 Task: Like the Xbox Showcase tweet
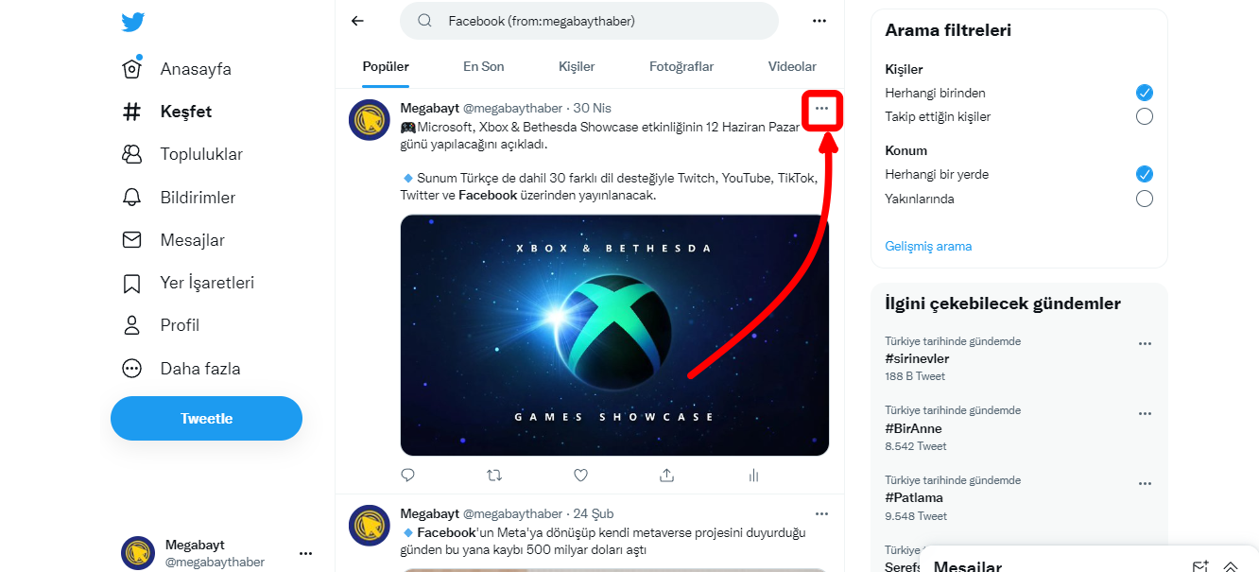580,475
